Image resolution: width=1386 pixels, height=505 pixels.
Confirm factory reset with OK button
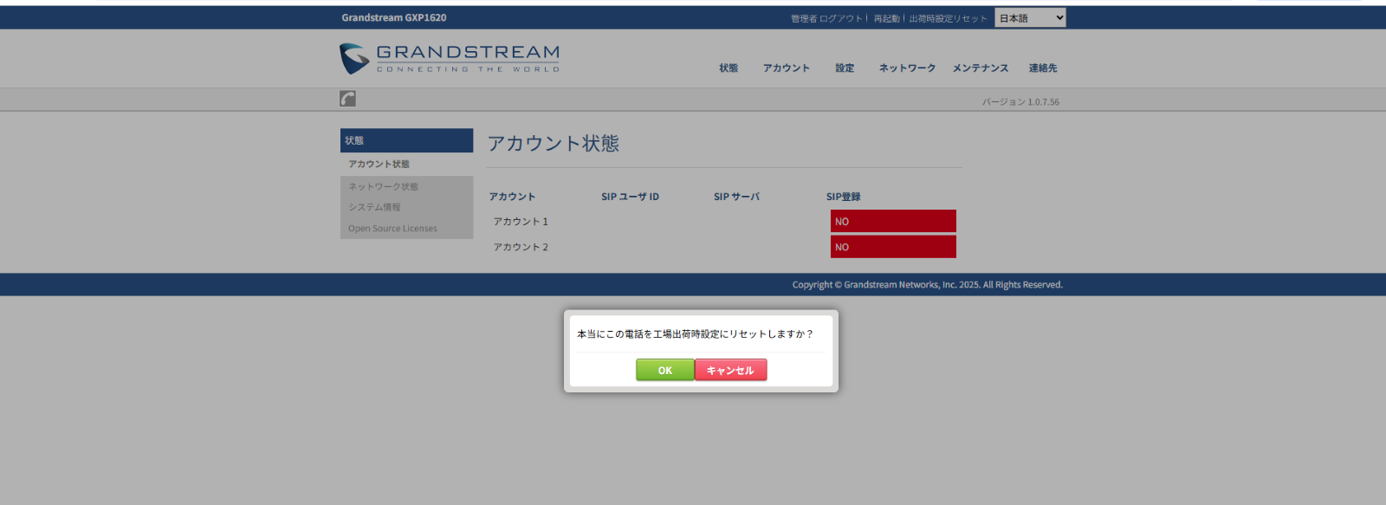click(665, 370)
